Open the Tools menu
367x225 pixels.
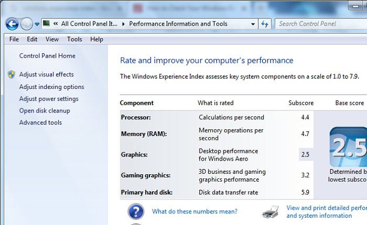click(74, 39)
